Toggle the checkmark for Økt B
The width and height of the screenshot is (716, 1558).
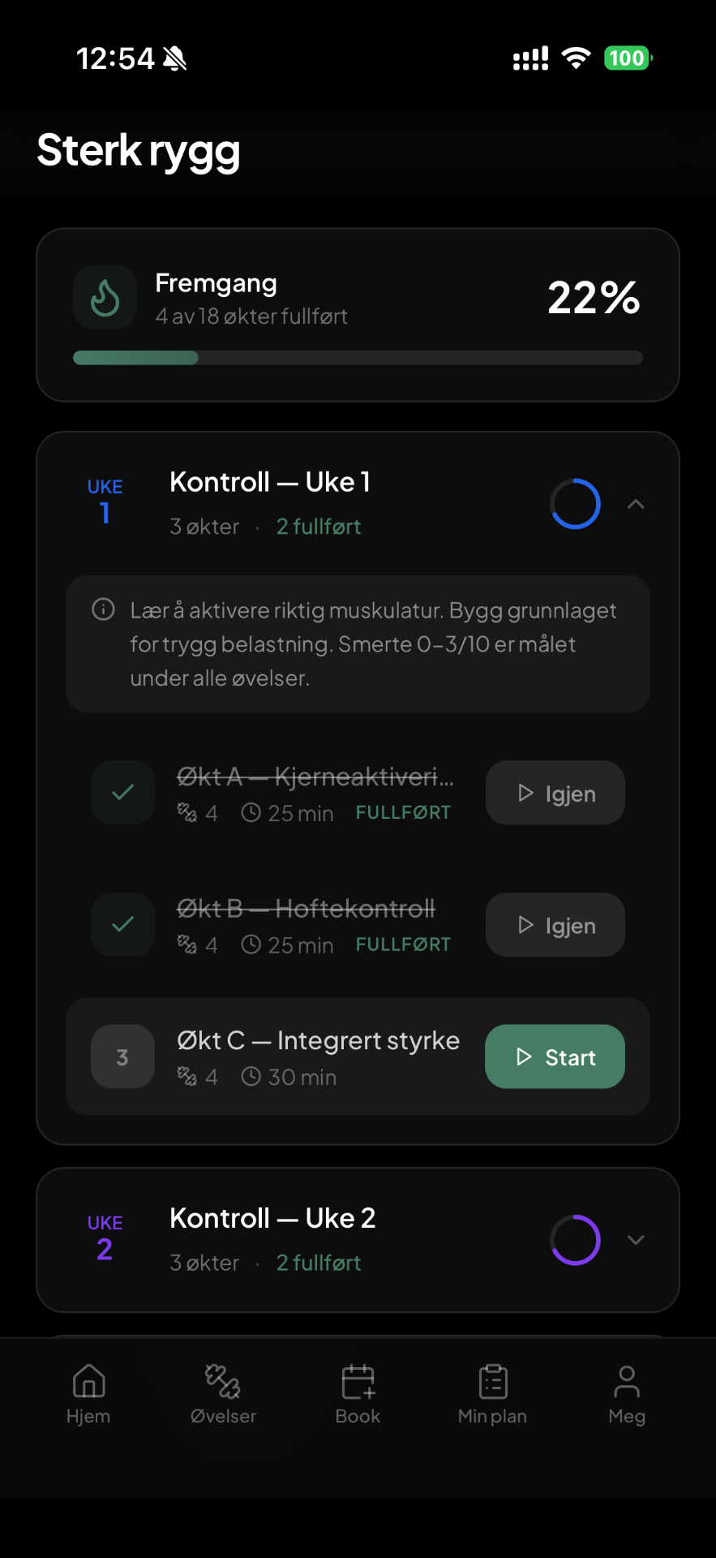pos(122,924)
